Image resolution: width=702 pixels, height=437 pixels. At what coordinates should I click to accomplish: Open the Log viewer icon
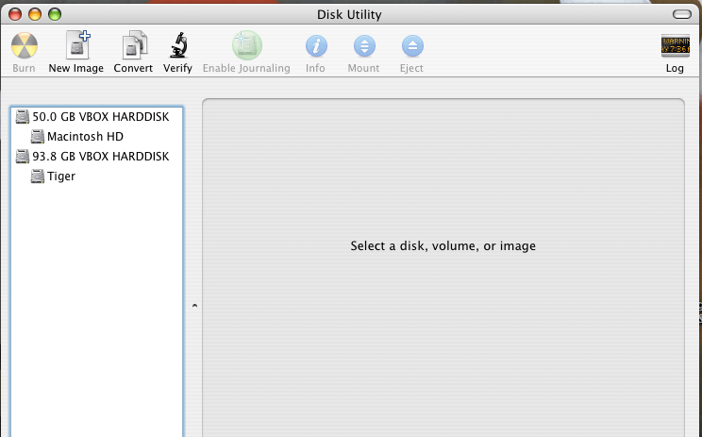pos(675,45)
